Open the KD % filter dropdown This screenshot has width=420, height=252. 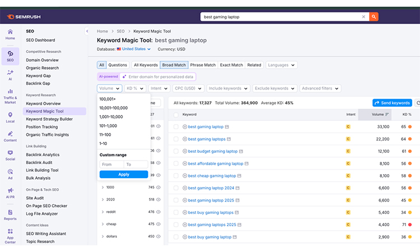click(x=135, y=88)
